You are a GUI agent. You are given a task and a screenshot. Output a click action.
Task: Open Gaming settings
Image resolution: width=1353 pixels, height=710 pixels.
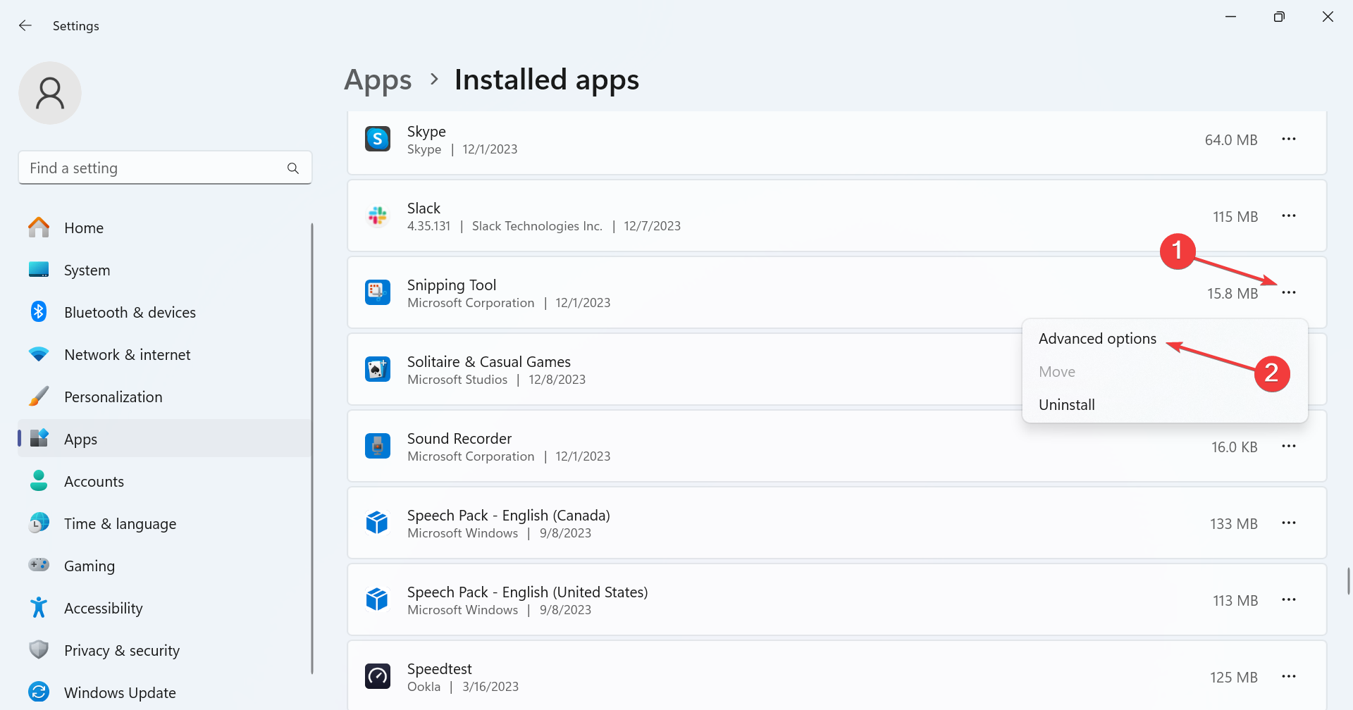tap(164, 566)
